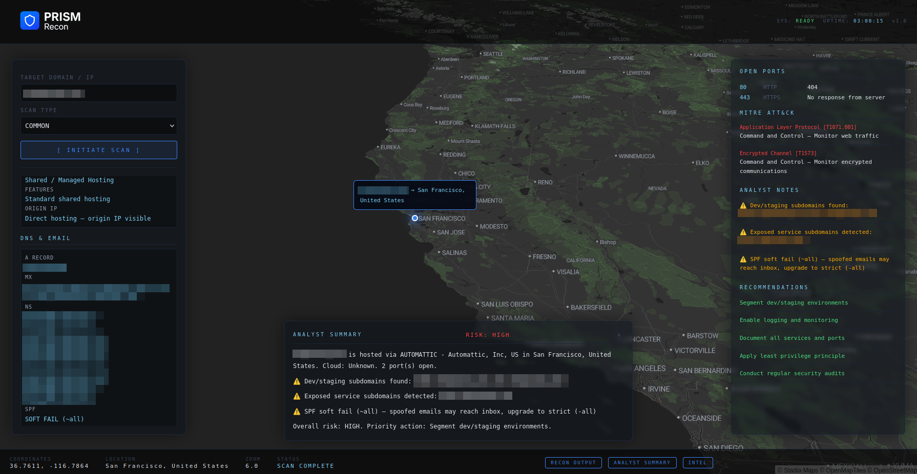
Task: Focus the Target Domain / IP input field
Action: [x=99, y=93]
